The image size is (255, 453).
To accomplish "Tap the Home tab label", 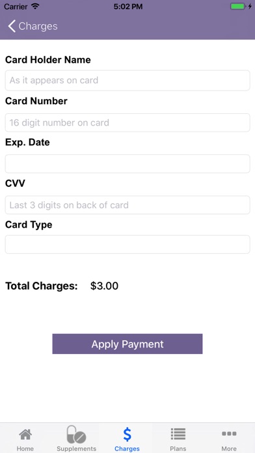I will [25, 448].
